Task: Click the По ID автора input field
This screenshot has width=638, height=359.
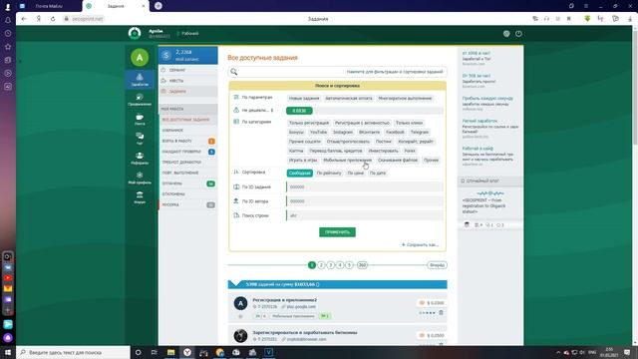Action: [x=365, y=201]
